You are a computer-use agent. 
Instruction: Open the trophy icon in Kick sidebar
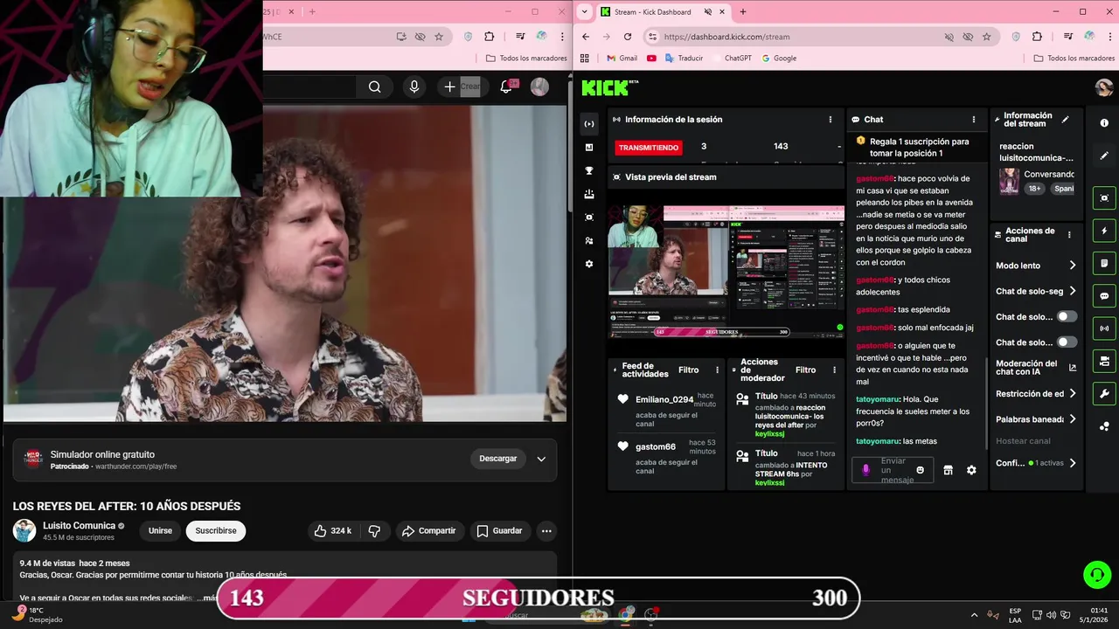(589, 170)
